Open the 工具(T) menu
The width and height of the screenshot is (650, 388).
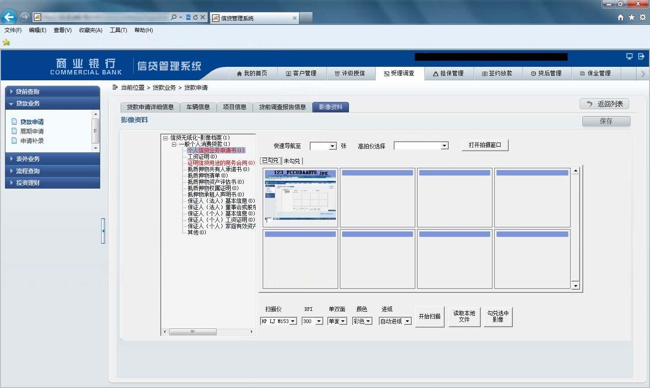coord(118,30)
